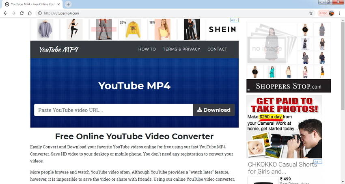Click the Paste YouTube video URL field

[114, 110]
